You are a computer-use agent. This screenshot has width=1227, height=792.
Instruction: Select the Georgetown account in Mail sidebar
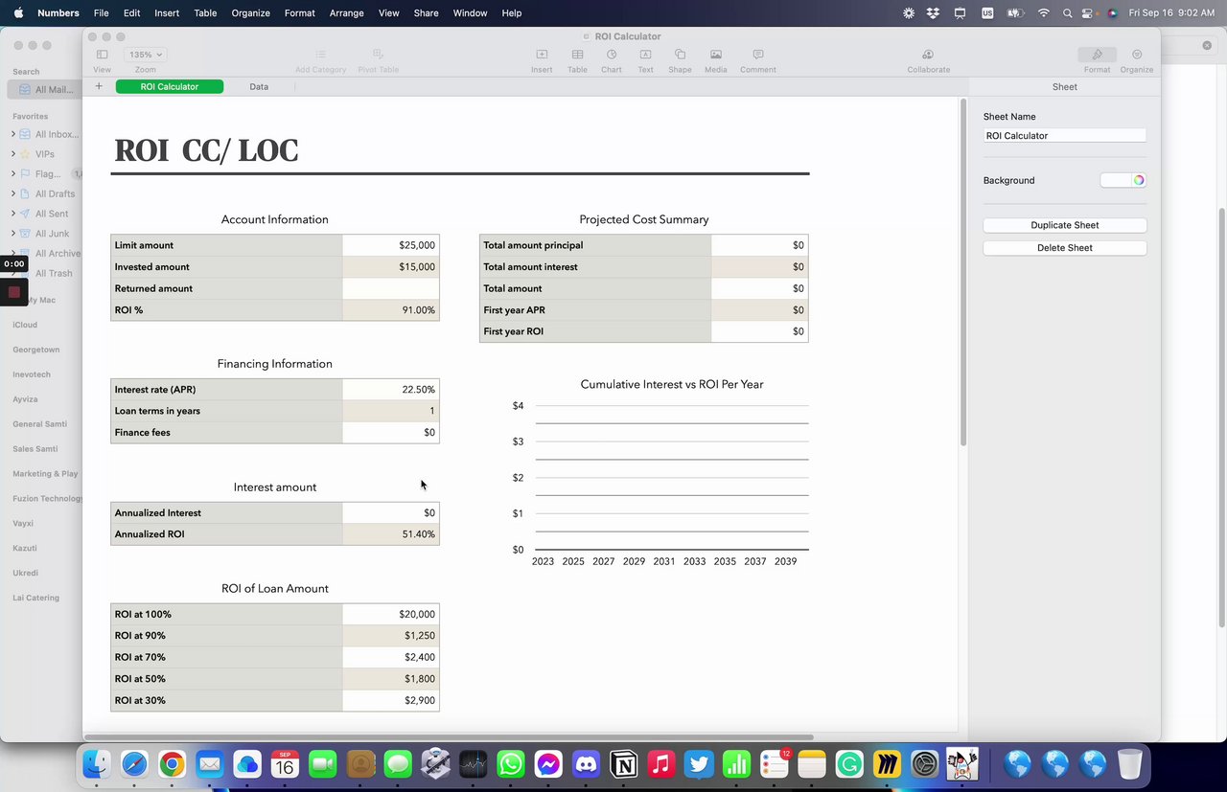point(36,350)
